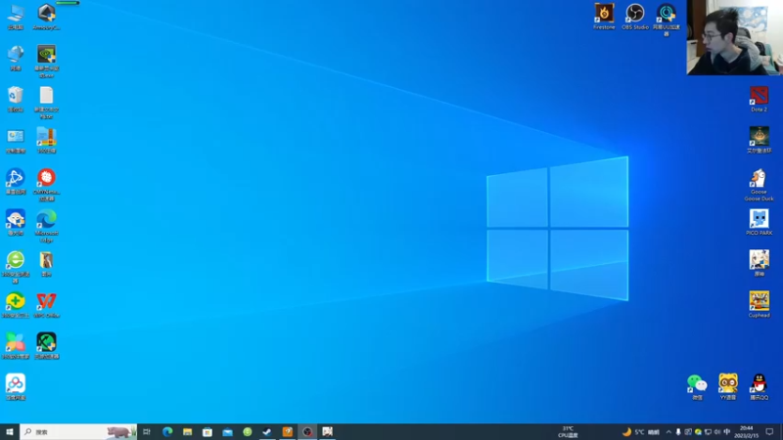Open the notification center icon
Viewport: 783px width, 440px height.
tap(769, 432)
